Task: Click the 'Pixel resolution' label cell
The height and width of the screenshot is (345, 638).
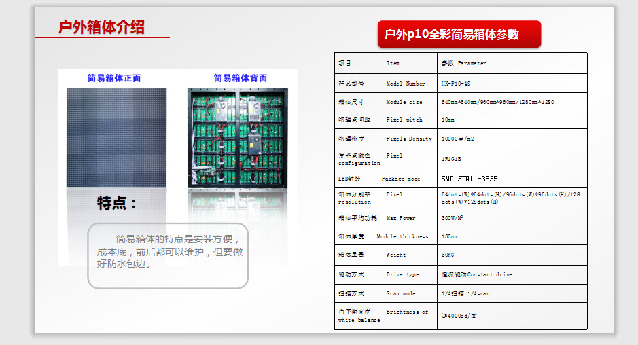Action: coord(386,198)
